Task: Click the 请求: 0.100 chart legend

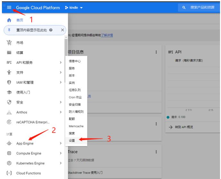Action: (x=176, y=117)
